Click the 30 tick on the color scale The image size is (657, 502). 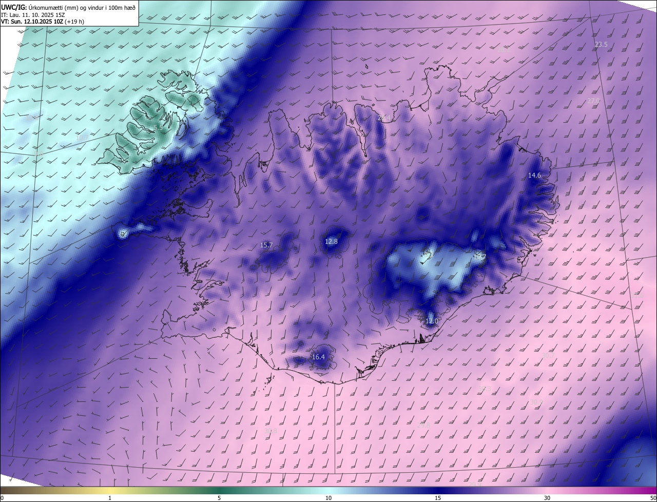pyautogui.click(x=547, y=498)
